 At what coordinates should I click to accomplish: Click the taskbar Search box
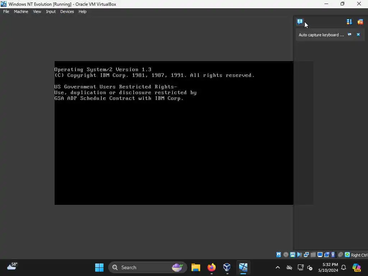click(148, 267)
